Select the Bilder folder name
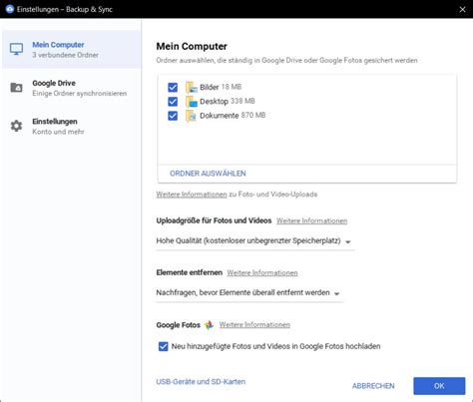The image size is (473, 402). 210,87
